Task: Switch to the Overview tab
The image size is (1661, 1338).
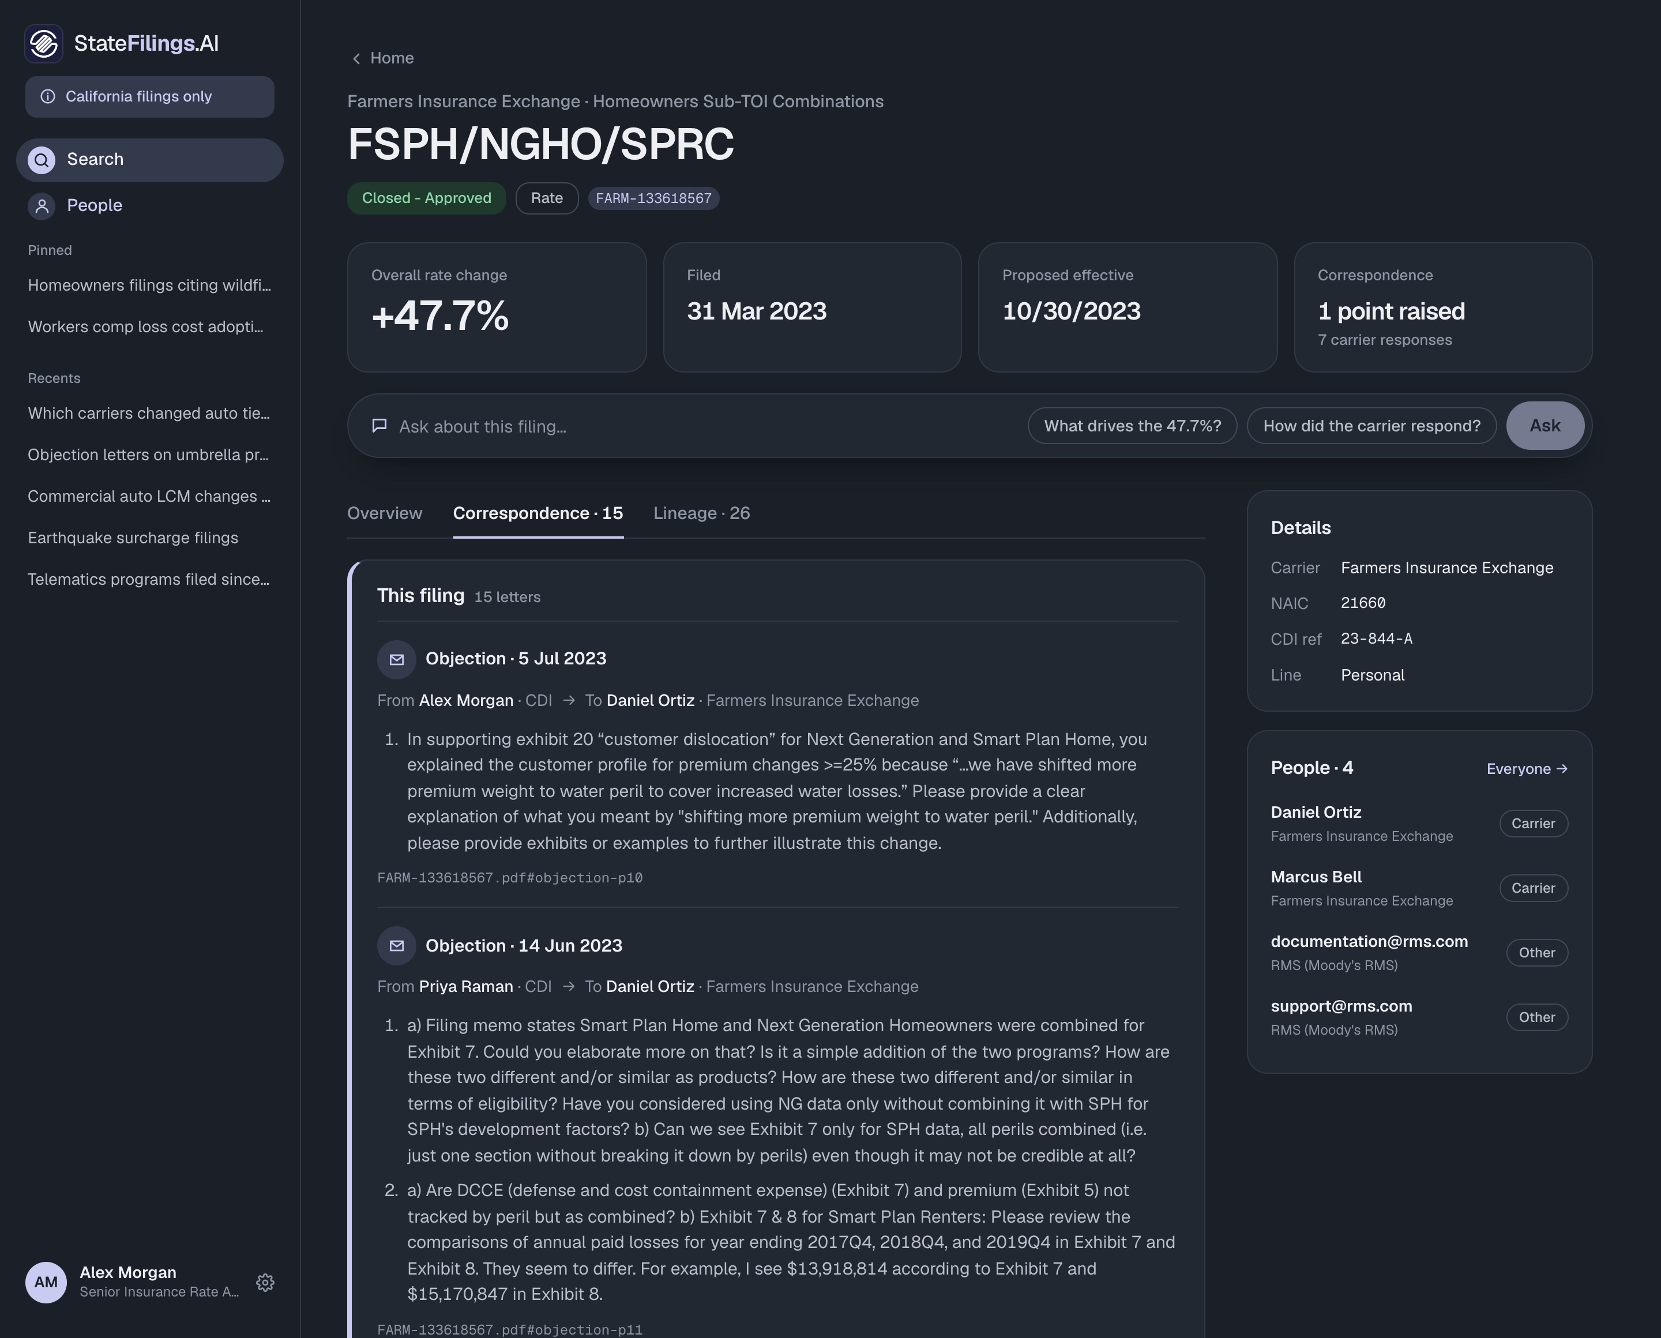Action: click(x=385, y=513)
